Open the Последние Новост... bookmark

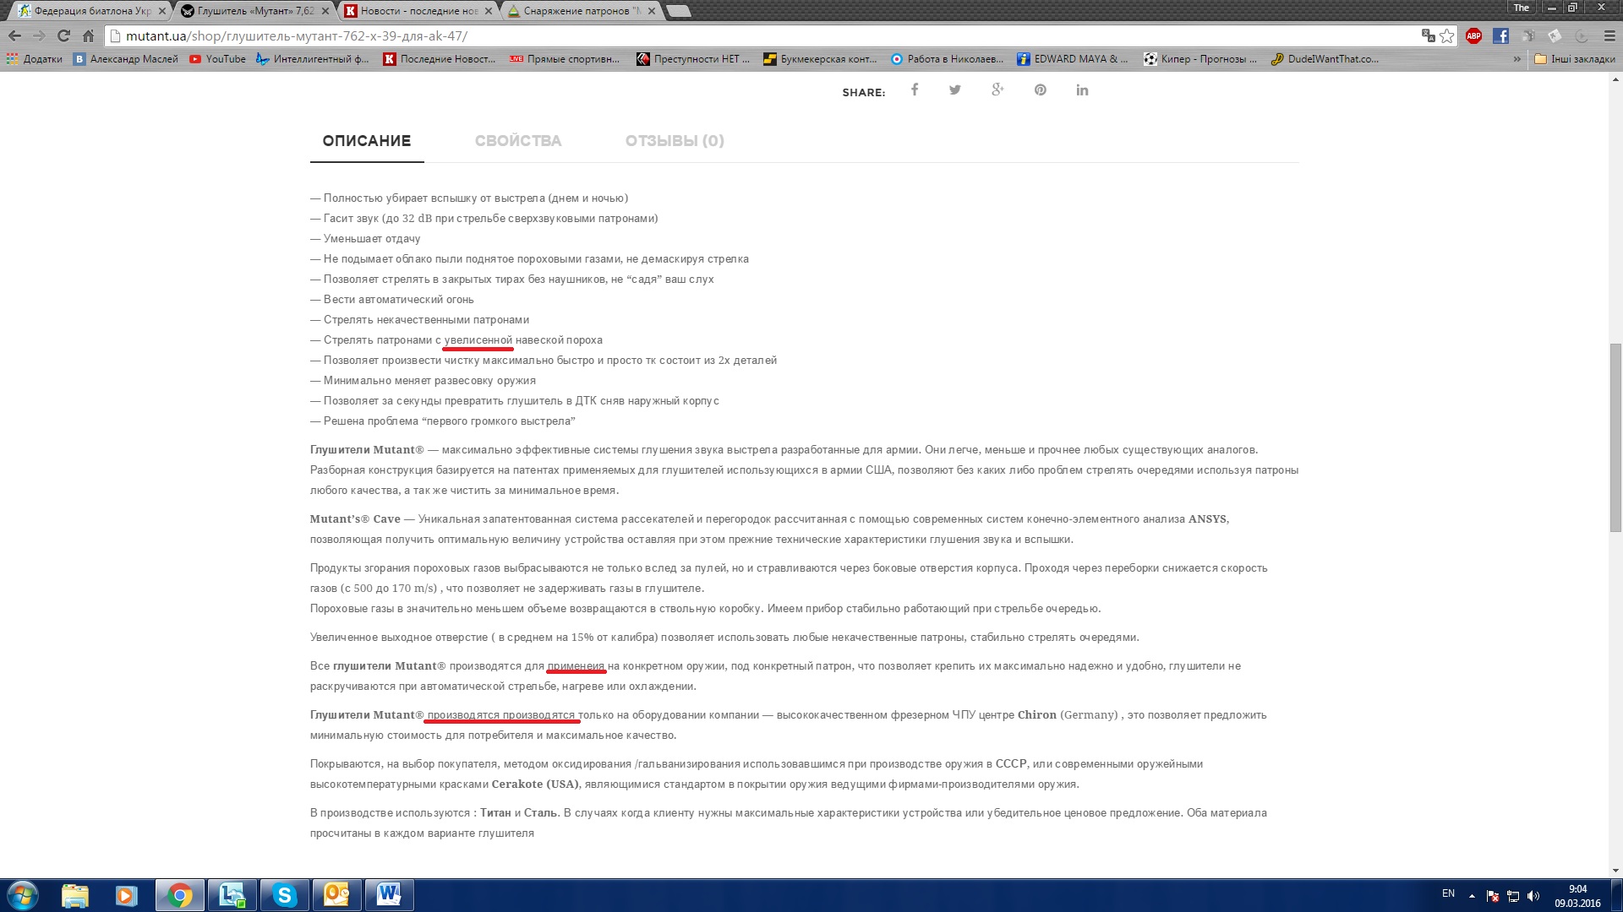[440, 59]
